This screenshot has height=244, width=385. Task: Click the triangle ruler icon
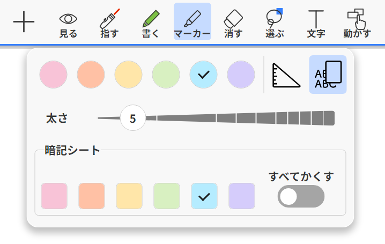(286, 75)
